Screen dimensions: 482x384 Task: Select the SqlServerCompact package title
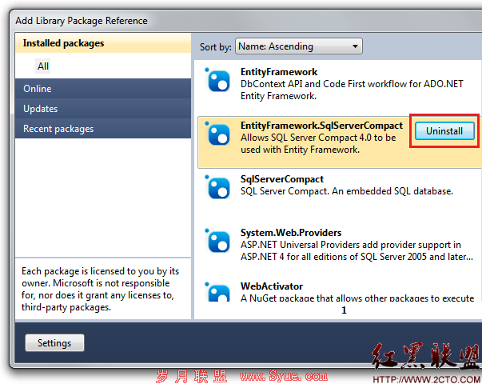(x=282, y=179)
